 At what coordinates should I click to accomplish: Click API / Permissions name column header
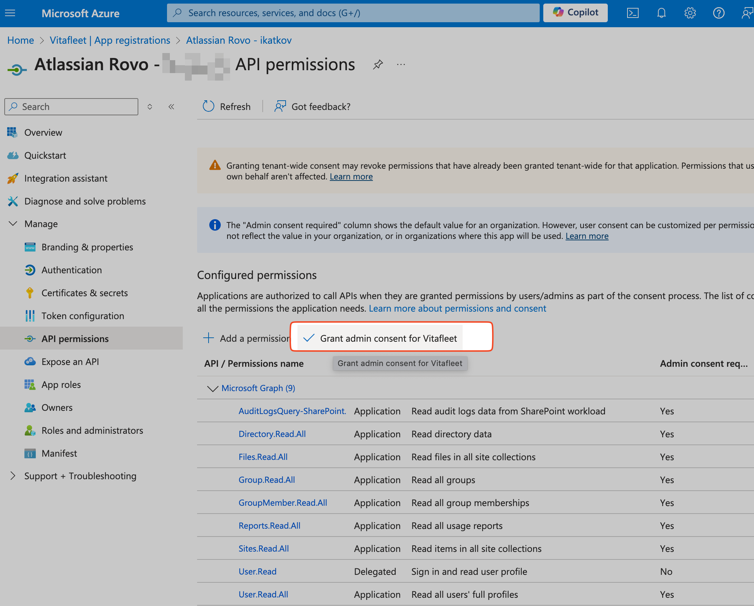click(254, 364)
